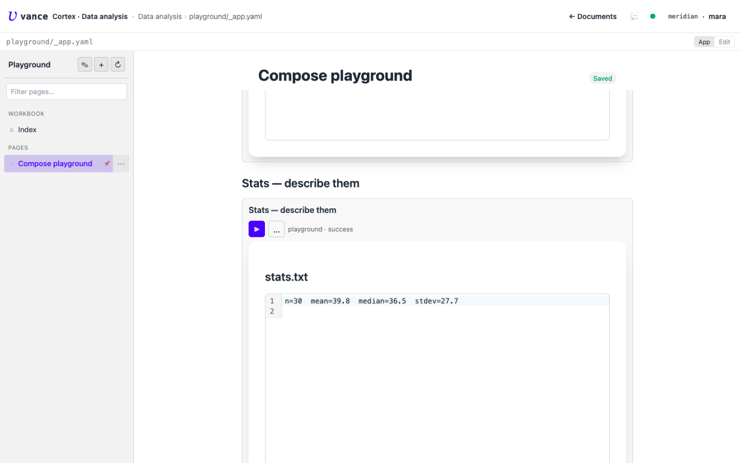The width and height of the screenshot is (741, 463).
Task: Click the PAGES section label
Action: point(18,148)
